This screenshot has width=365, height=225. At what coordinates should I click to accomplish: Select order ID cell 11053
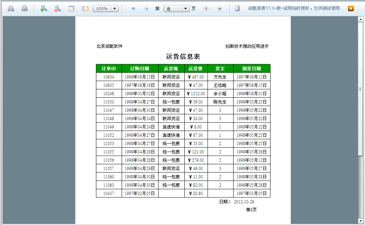[109, 144]
